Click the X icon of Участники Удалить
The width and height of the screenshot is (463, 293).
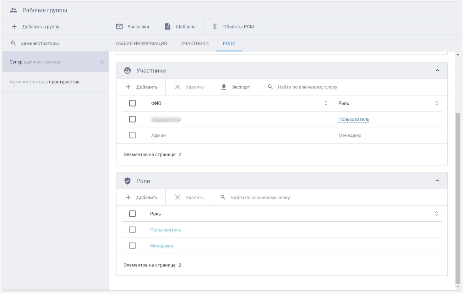tap(178, 87)
